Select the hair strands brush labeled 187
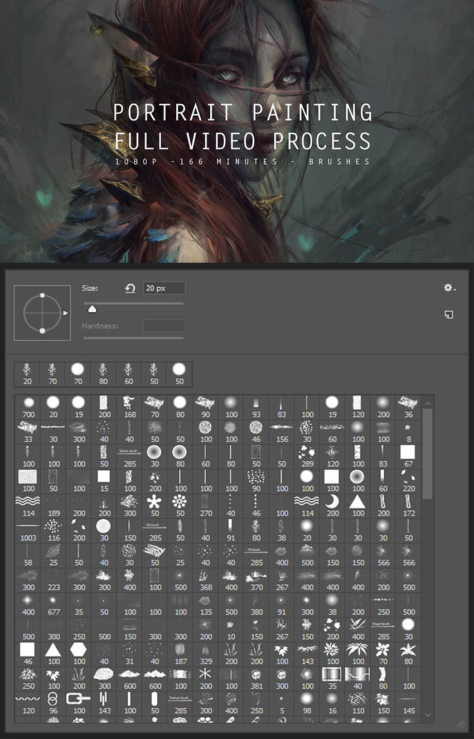Screen dimensions: 474x739 click(180, 654)
